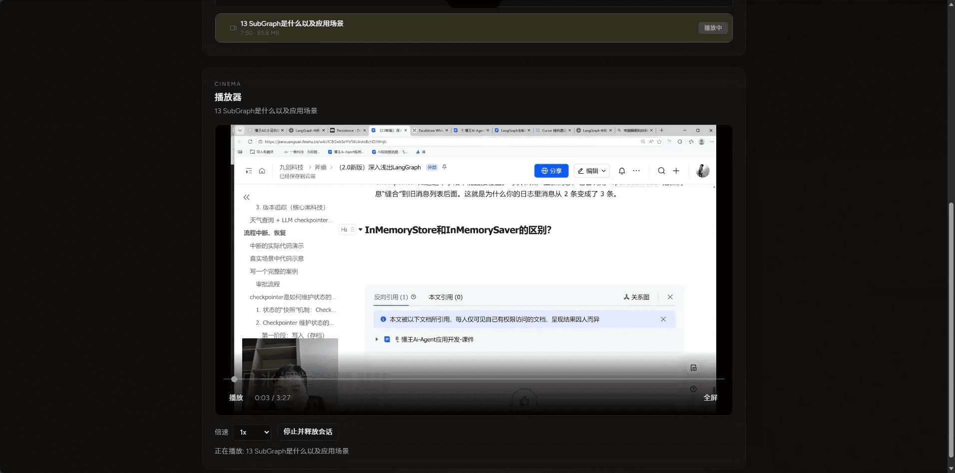Select outline item 3. 版本追踪（核心黑科技）
955x473 pixels.
point(290,208)
